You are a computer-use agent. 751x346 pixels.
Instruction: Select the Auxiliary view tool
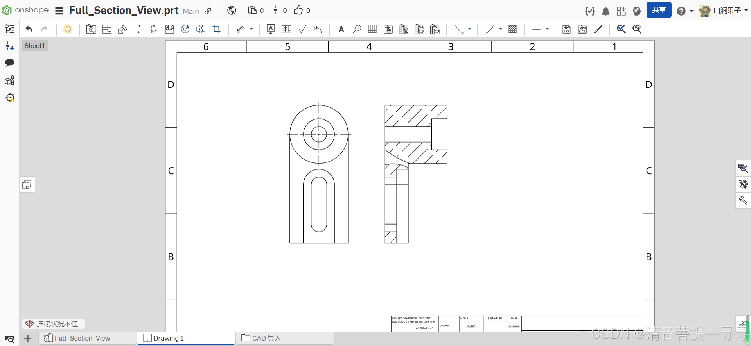[122, 29]
